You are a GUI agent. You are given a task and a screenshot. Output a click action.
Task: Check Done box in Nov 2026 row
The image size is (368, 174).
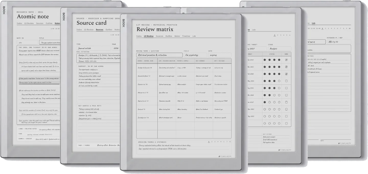click(286, 95)
